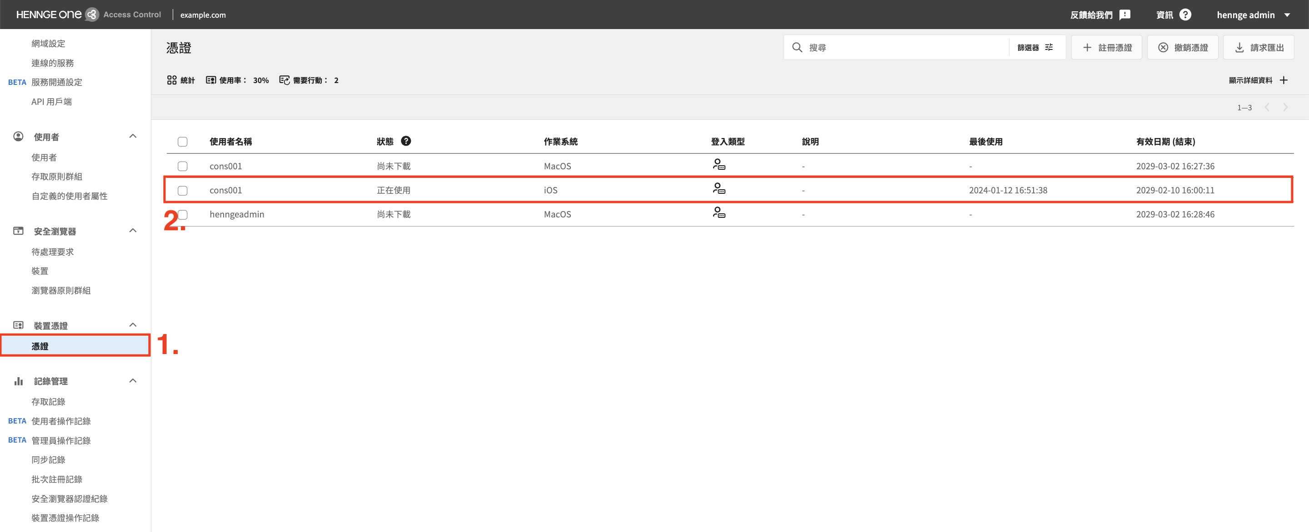Viewport: 1309px width, 532px height.
Task: Click the 使用者名稱 column header
Action: [x=231, y=142]
